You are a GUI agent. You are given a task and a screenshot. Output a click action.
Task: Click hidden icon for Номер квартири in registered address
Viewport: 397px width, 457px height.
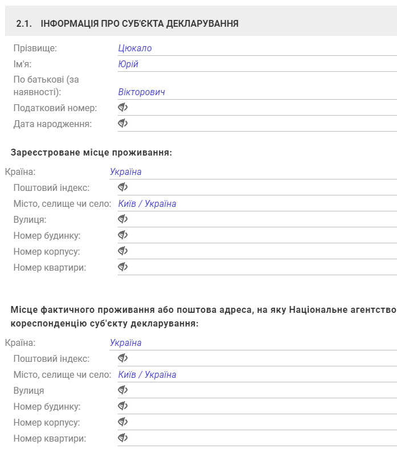[123, 267]
